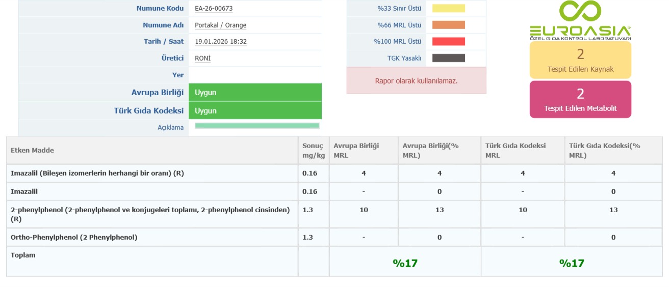Click the Etken Madde column header
Screen dimensions: 669x287
[x=32, y=150]
